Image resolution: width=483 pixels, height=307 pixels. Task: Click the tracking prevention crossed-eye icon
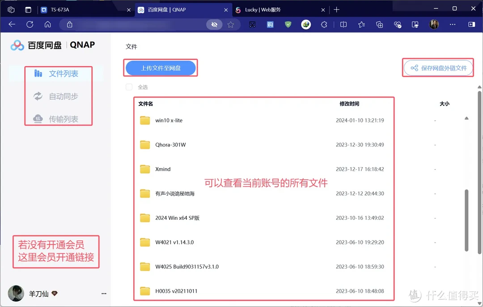point(214,25)
